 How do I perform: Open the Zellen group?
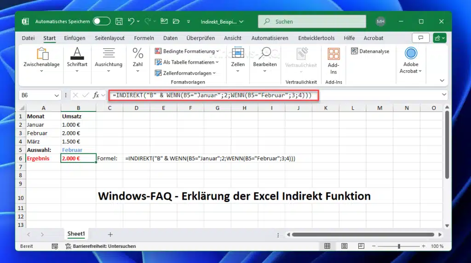click(238, 60)
